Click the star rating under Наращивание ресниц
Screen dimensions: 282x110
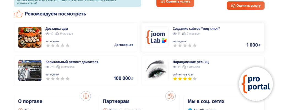point(185,79)
